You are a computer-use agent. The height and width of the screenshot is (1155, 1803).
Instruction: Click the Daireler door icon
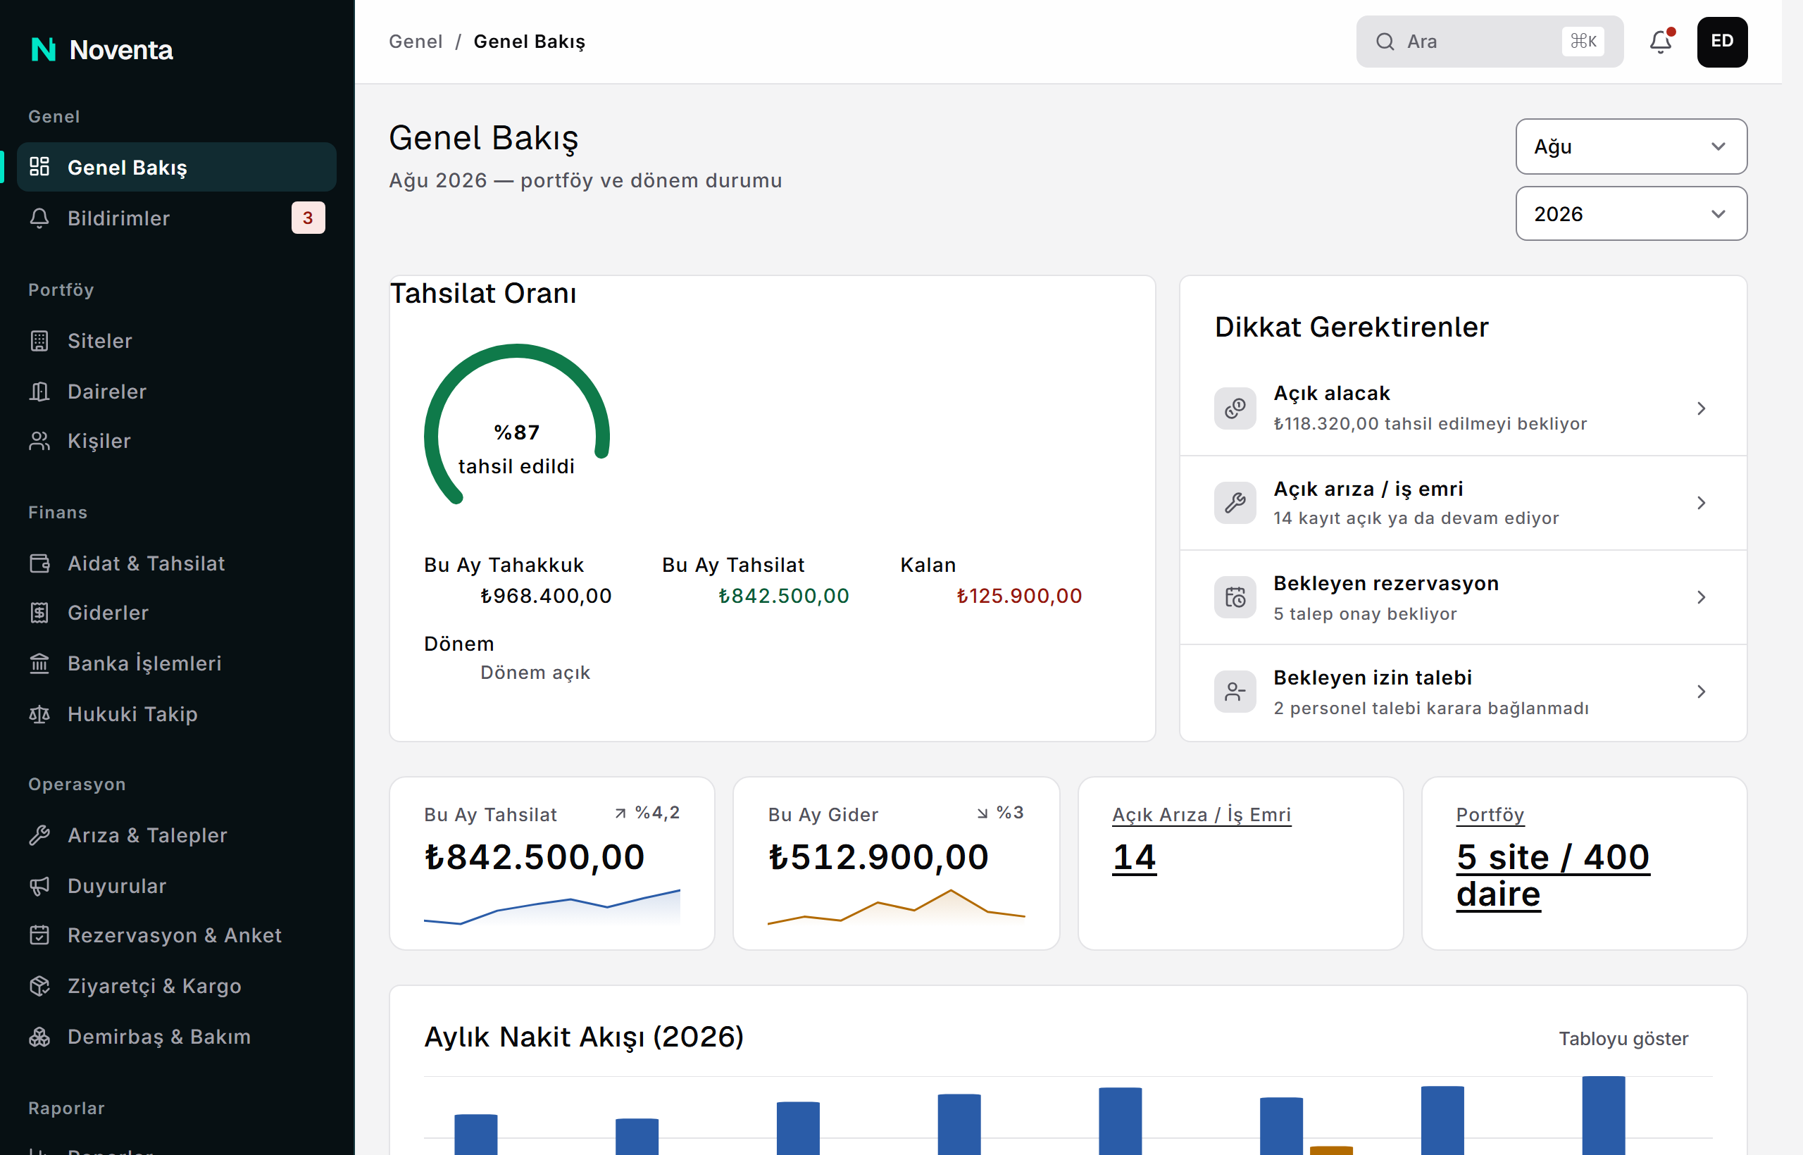39,392
